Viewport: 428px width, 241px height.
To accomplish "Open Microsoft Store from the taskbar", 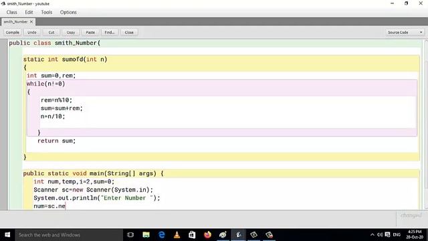I will [x=192, y=235].
